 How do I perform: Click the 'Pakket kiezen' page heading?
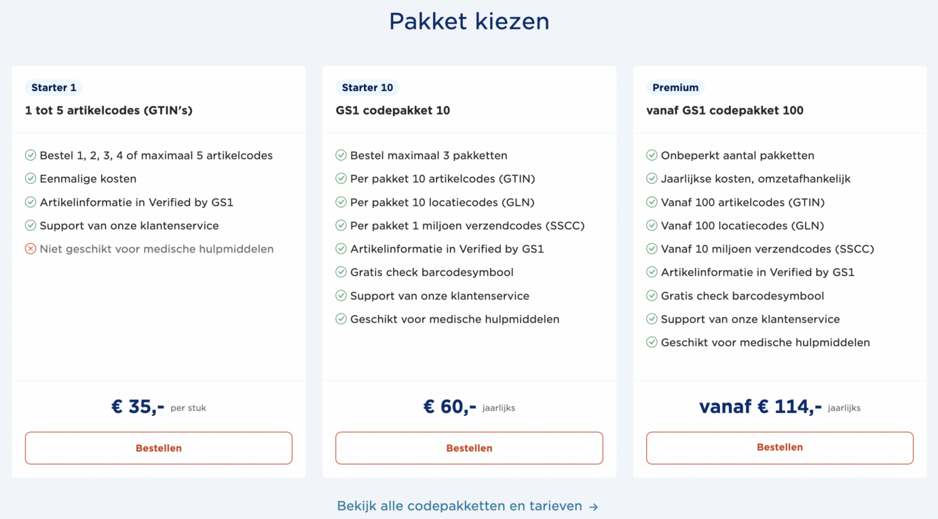pos(469,22)
